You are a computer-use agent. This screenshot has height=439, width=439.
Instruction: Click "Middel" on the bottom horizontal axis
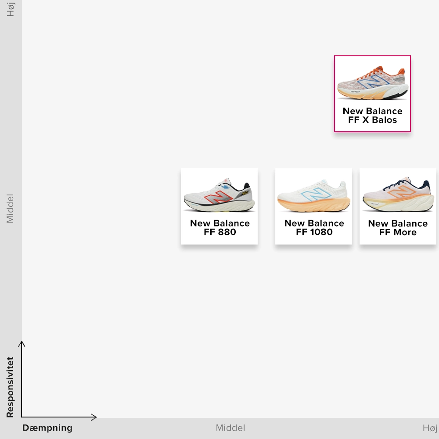pyautogui.click(x=230, y=428)
